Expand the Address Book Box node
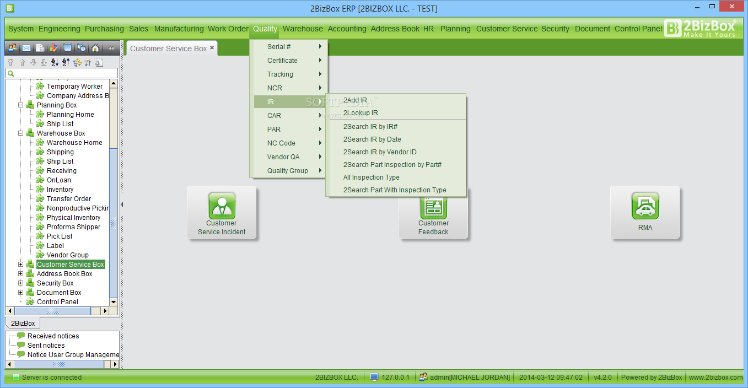 pyautogui.click(x=21, y=274)
